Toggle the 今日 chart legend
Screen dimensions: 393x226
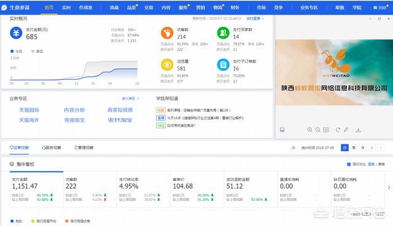[x=17, y=52]
